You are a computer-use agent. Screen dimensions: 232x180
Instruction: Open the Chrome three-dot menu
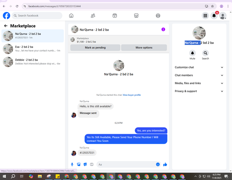click(x=228, y=6)
